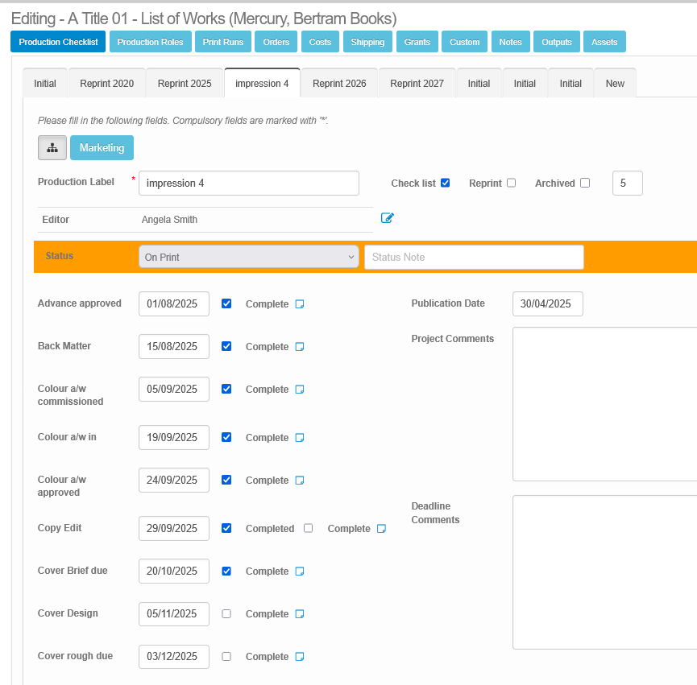
Task: Switch to the Reprint 2026 tab
Action: [x=338, y=82]
